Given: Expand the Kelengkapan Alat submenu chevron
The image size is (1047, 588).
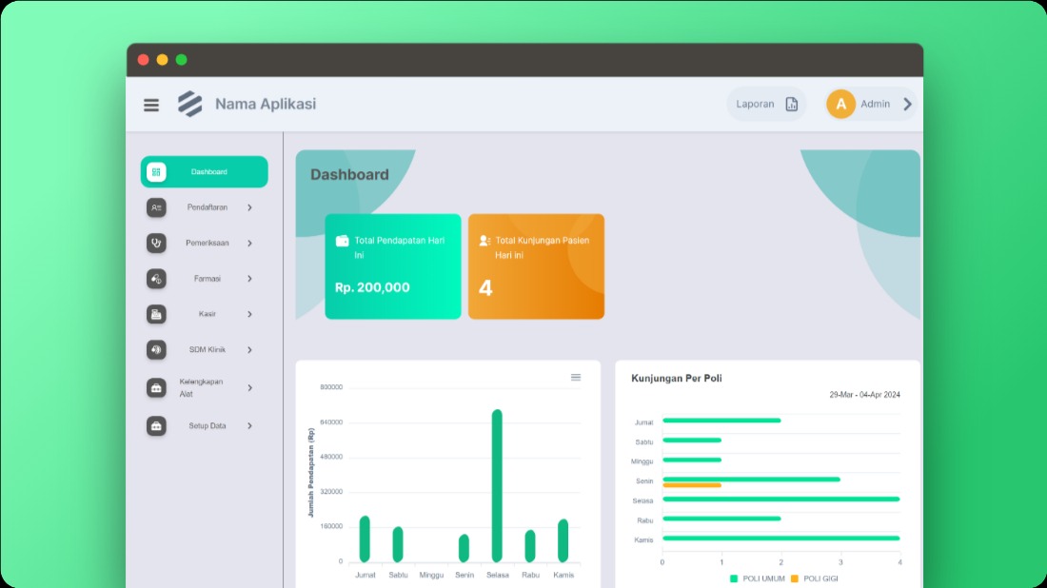Looking at the screenshot, I should pyautogui.click(x=249, y=388).
